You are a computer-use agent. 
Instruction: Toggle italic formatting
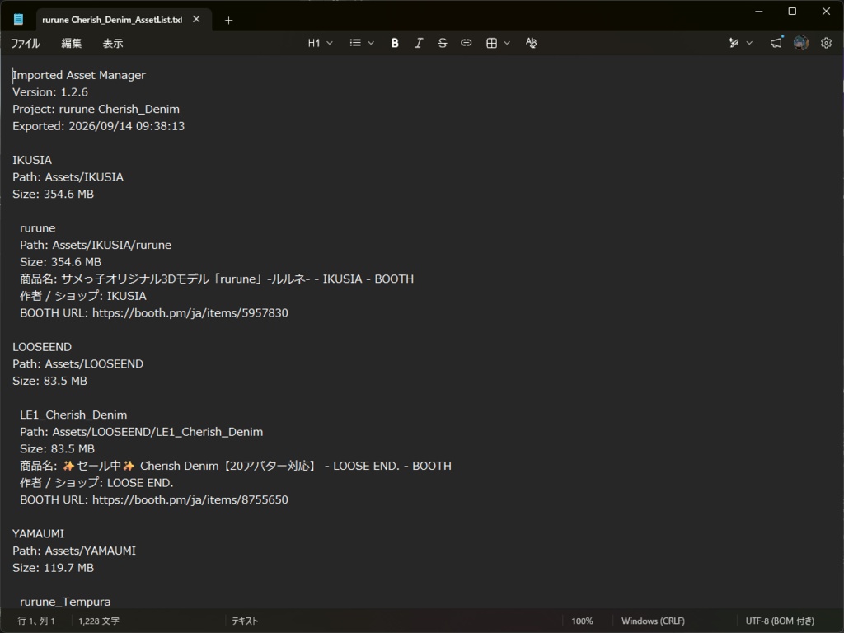418,43
